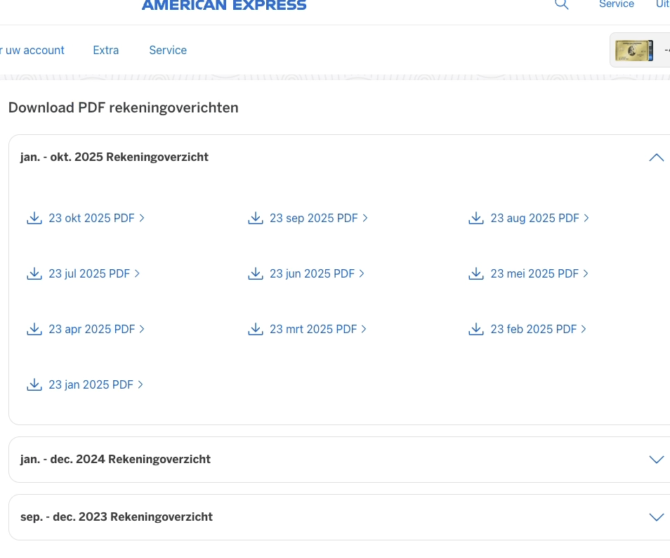
Task: Collapse the jan. - okt. 2025 section chevron
Action: tap(657, 157)
